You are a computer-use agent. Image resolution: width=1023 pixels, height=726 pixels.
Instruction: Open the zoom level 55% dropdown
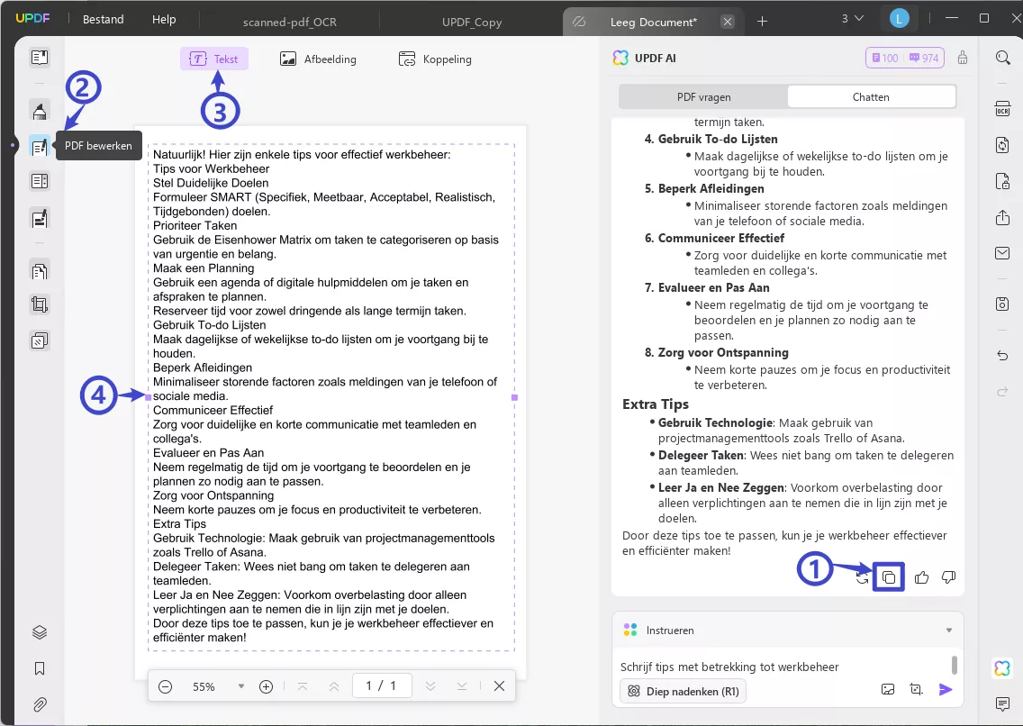(x=241, y=686)
